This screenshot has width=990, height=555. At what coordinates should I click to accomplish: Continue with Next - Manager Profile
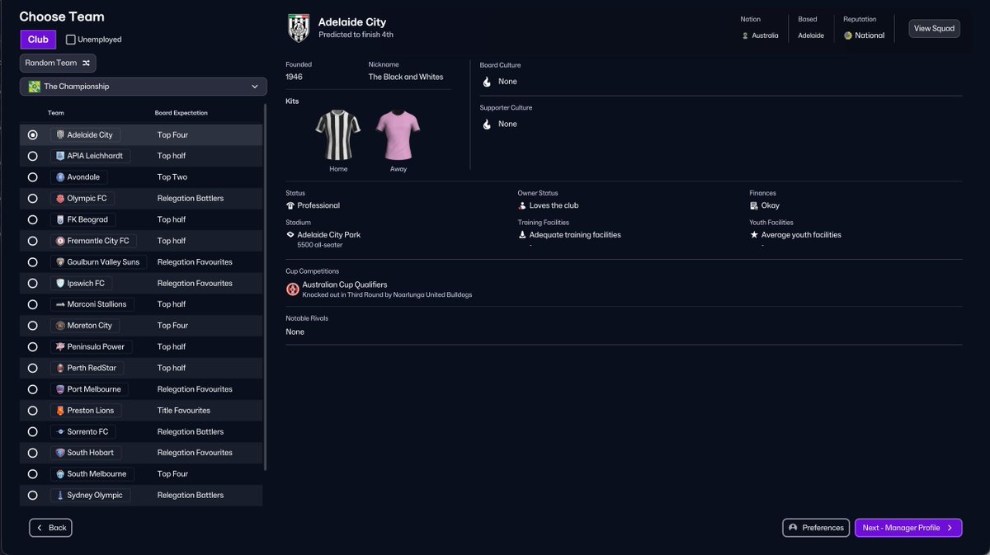tap(908, 528)
